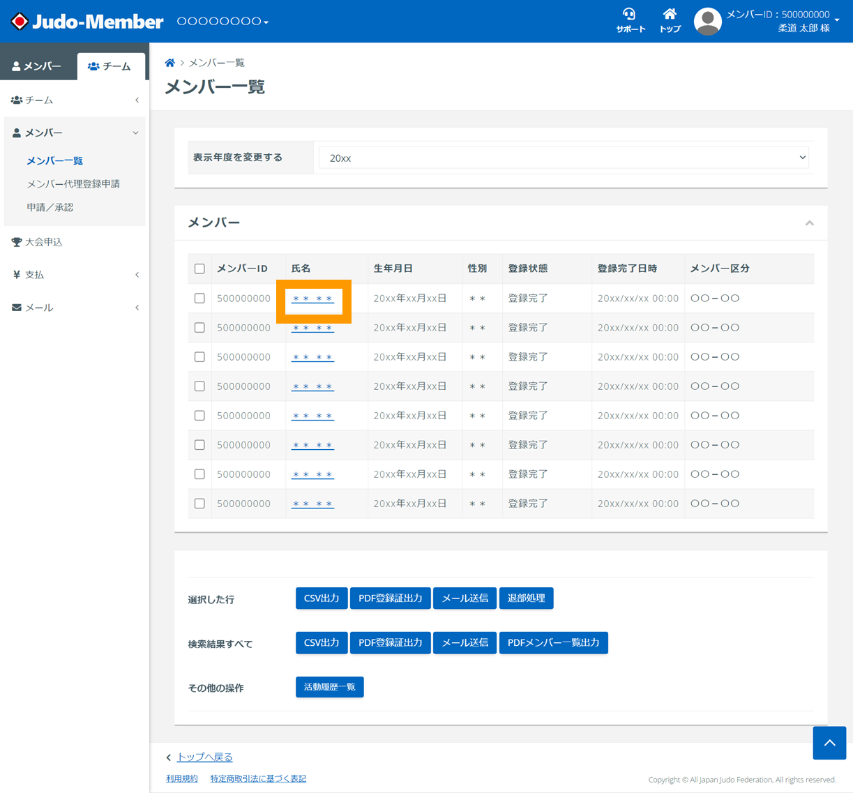Screen dimensions: 853x793
Task: Switch to the メンバー tab
Action: coord(37,66)
